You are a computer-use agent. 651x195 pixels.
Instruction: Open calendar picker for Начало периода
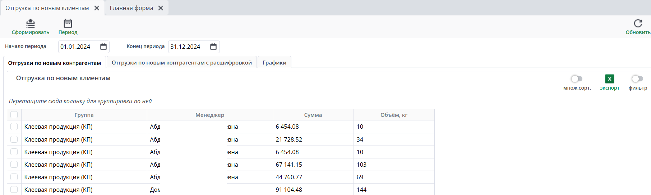click(103, 47)
